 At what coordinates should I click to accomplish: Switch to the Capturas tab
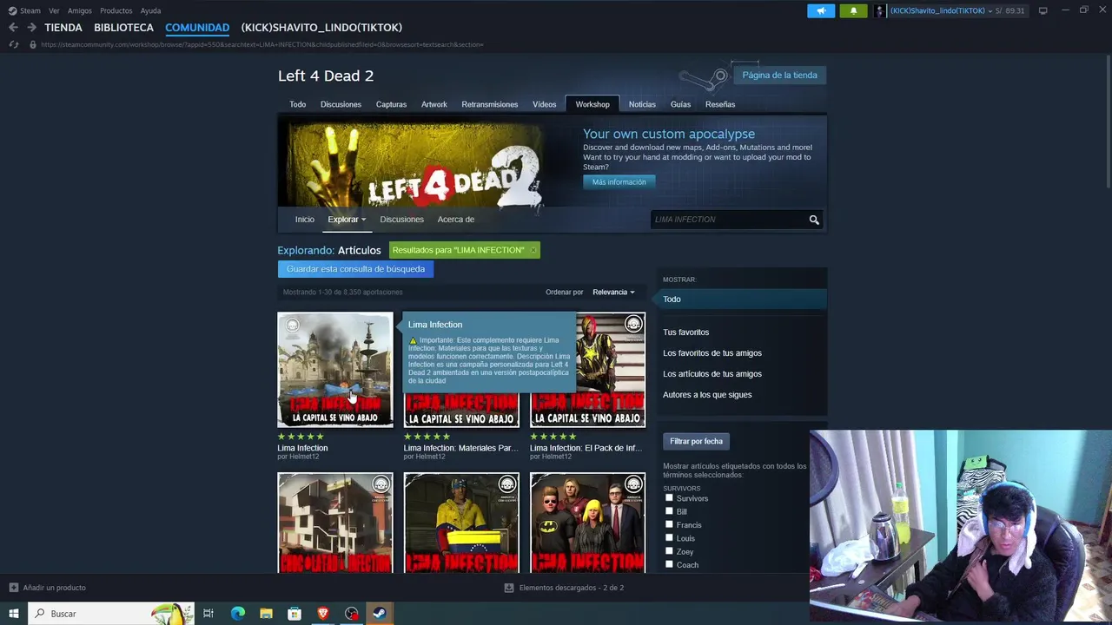[391, 104]
